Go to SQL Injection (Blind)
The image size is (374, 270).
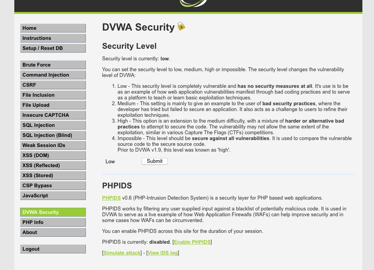tap(53, 135)
